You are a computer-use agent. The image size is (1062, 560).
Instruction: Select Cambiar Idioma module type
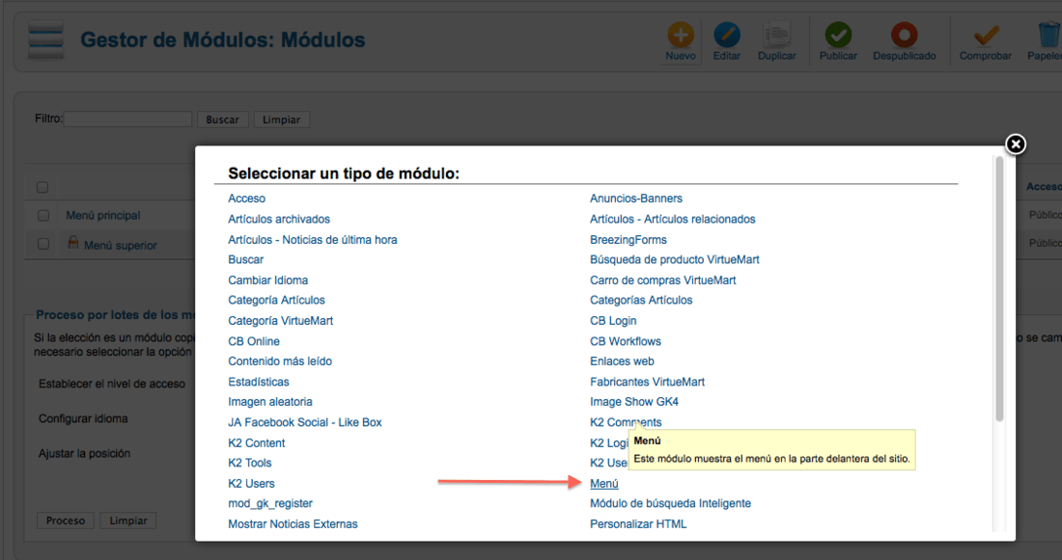pyautogui.click(x=267, y=280)
